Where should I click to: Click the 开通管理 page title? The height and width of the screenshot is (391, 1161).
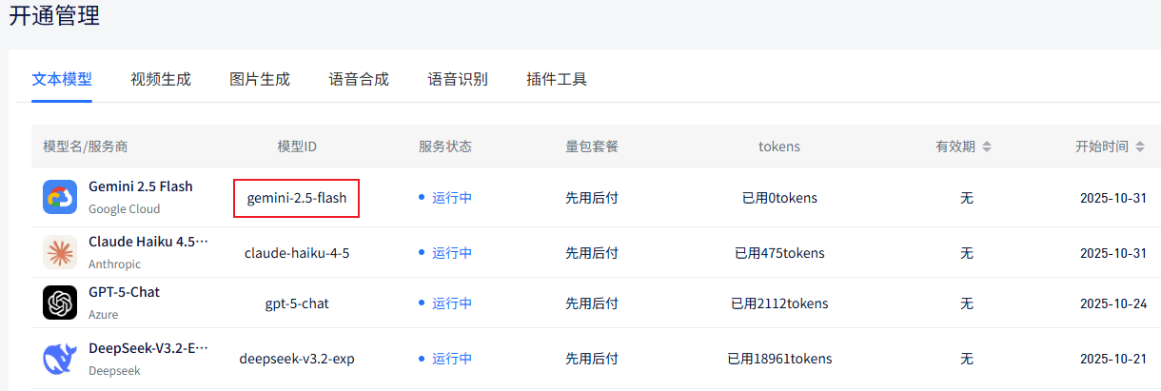54,16
